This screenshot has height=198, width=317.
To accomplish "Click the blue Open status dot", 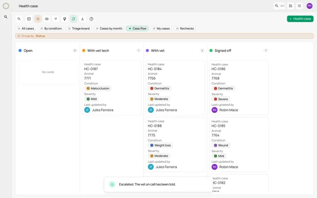I will (x=20, y=50).
